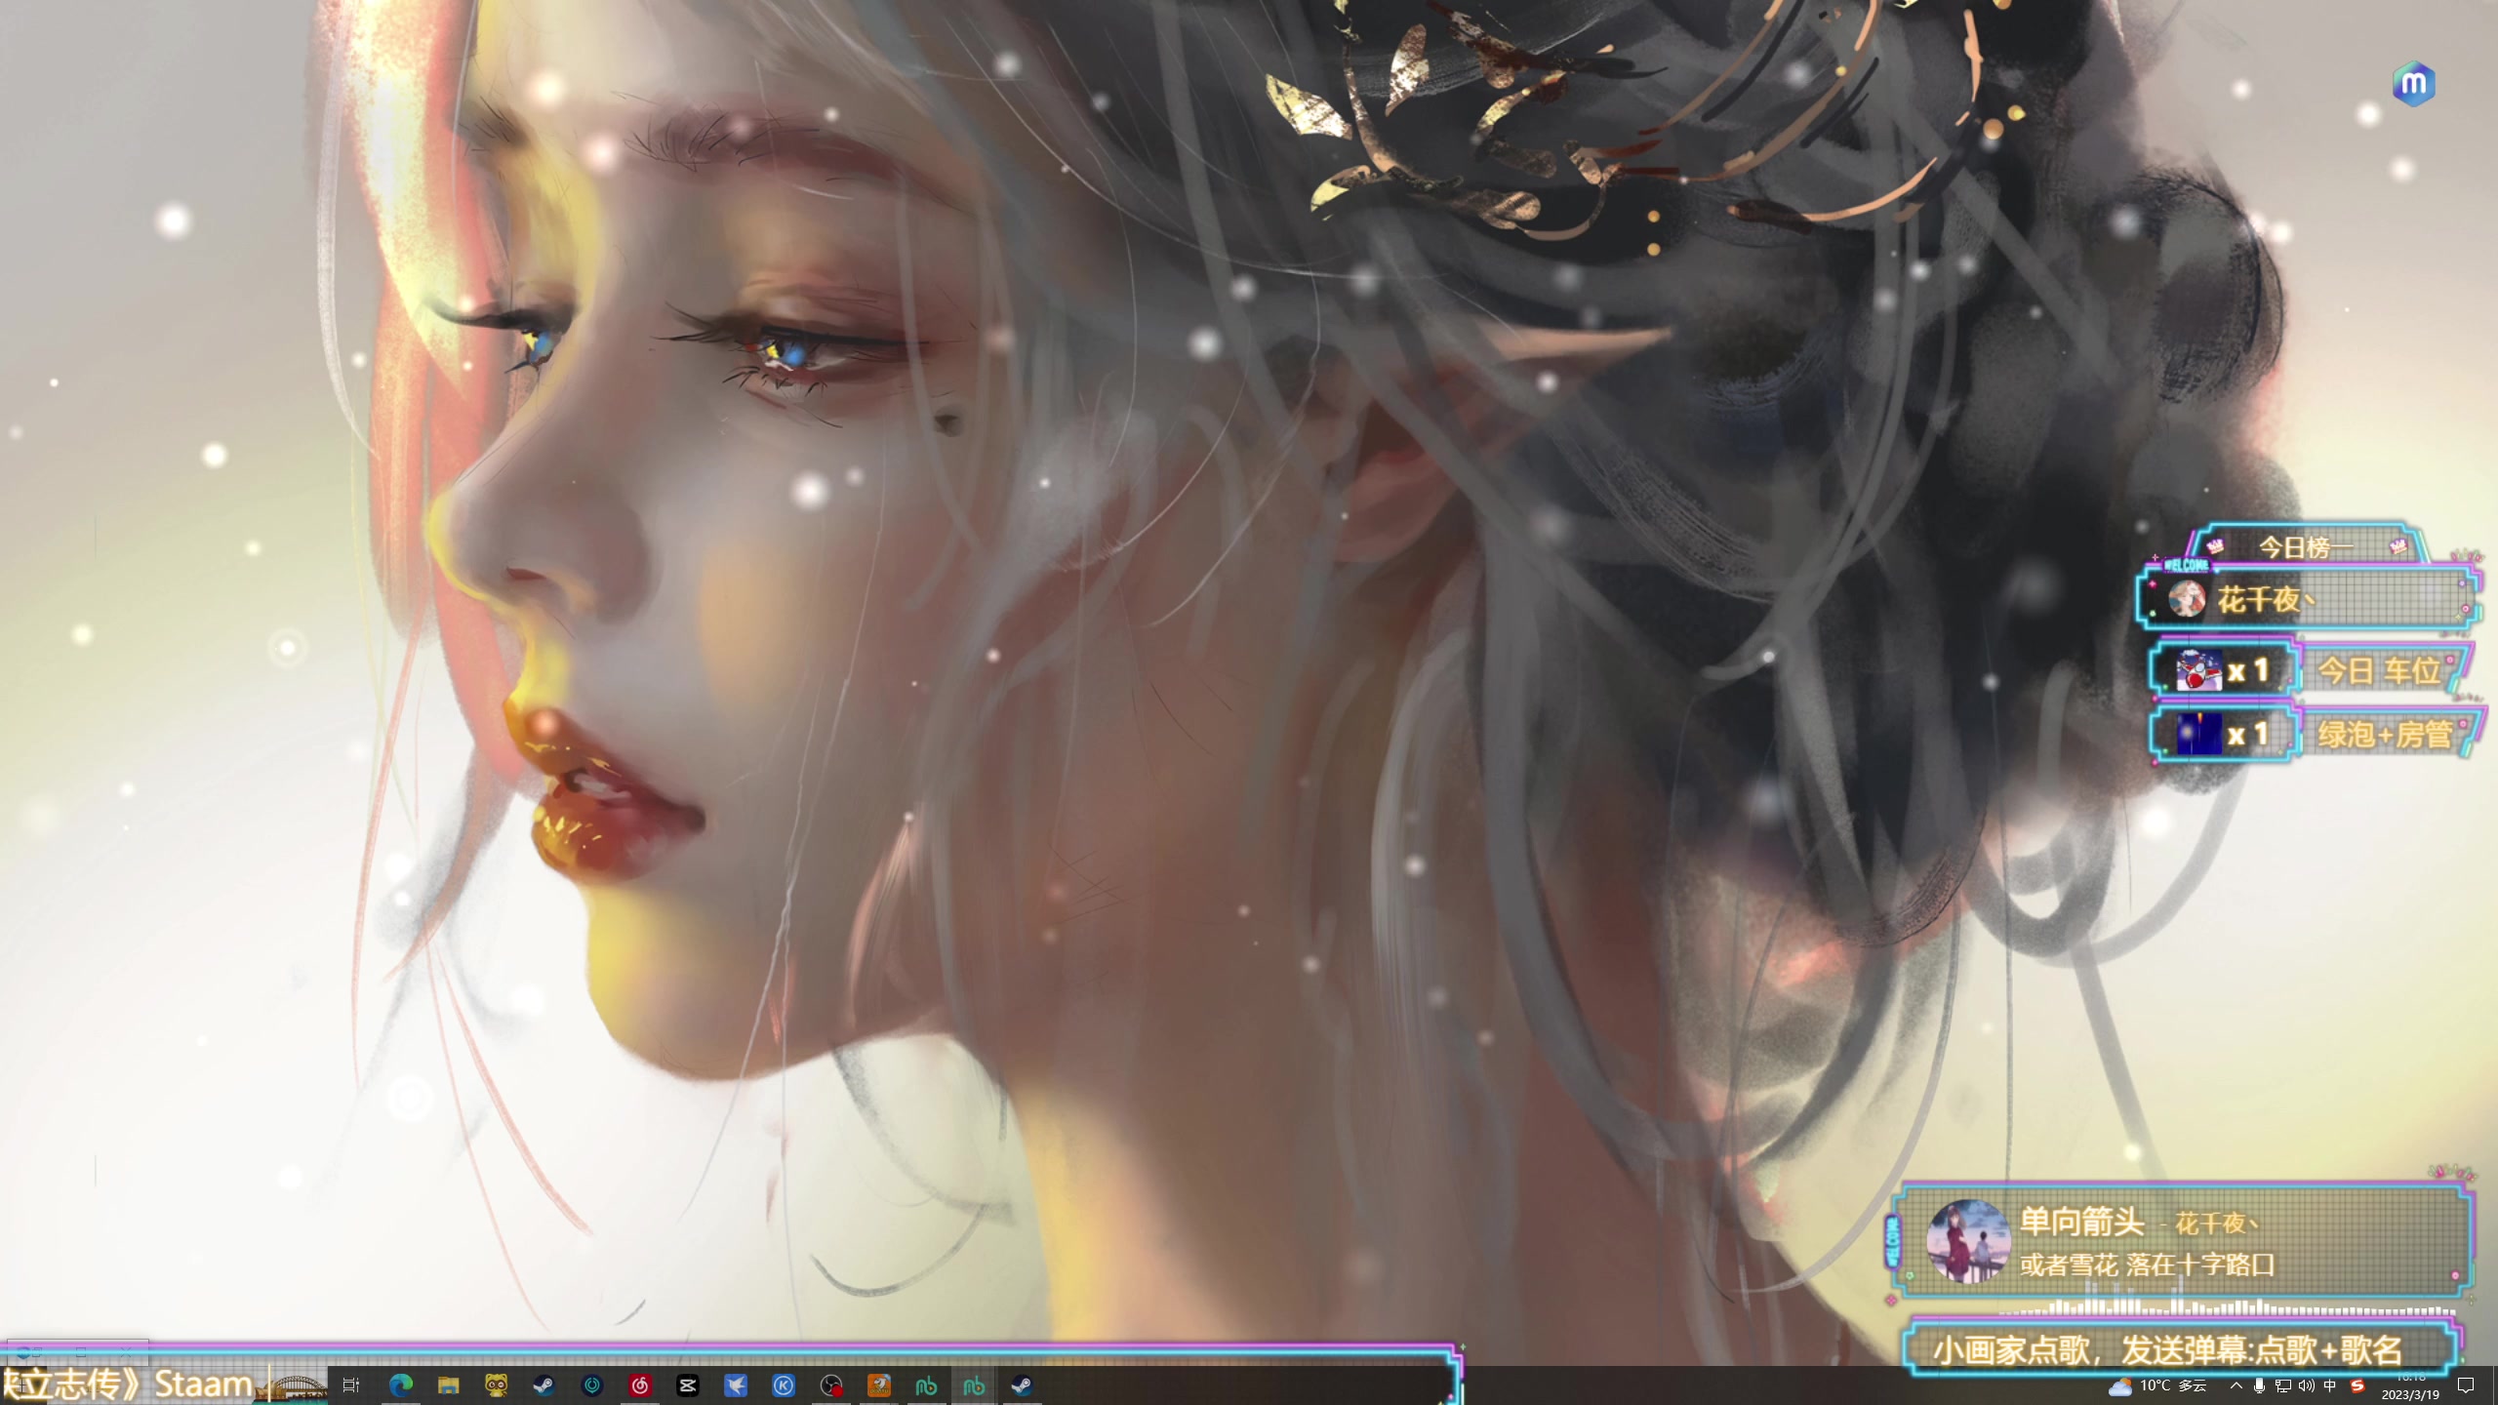Launch Microsoft Edge from the taskbar
Viewport: 2498px width, 1405px height.
pos(400,1385)
